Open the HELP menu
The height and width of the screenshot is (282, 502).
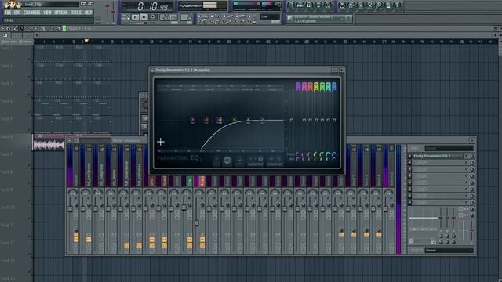point(88,13)
